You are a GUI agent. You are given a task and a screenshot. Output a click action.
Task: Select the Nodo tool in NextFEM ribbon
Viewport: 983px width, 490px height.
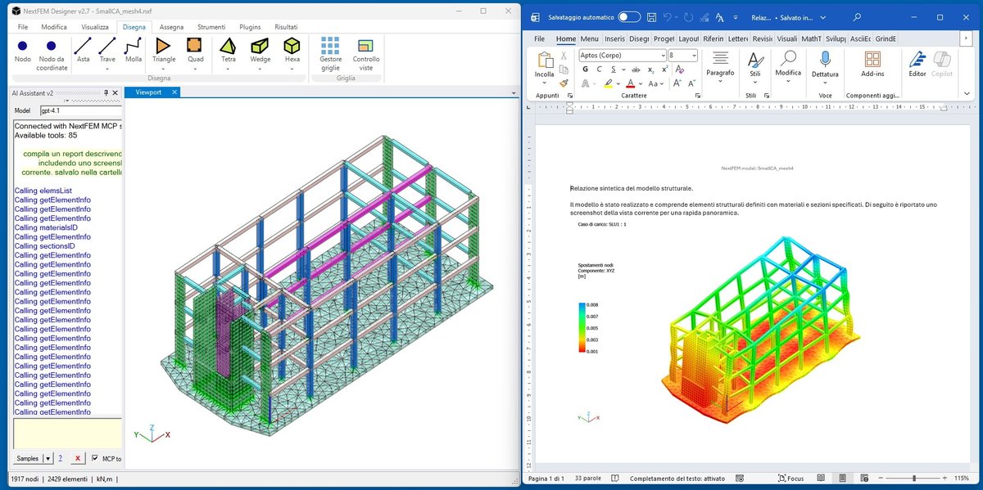pyautogui.click(x=23, y=52)
